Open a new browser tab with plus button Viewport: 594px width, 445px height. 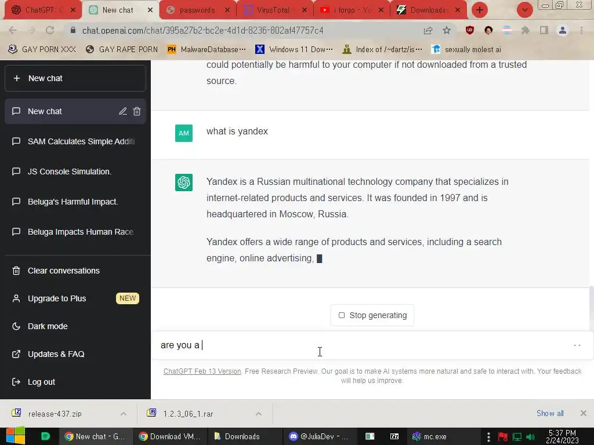(480, 10)
